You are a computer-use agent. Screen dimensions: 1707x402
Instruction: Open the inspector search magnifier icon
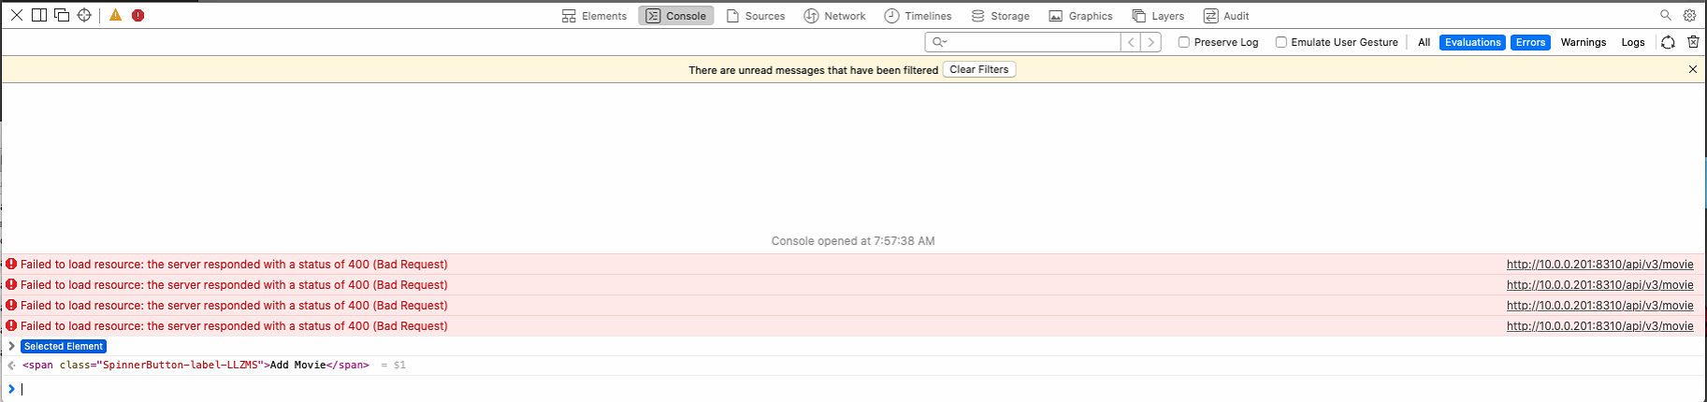pyautogui.click(x=1666, y=15)
